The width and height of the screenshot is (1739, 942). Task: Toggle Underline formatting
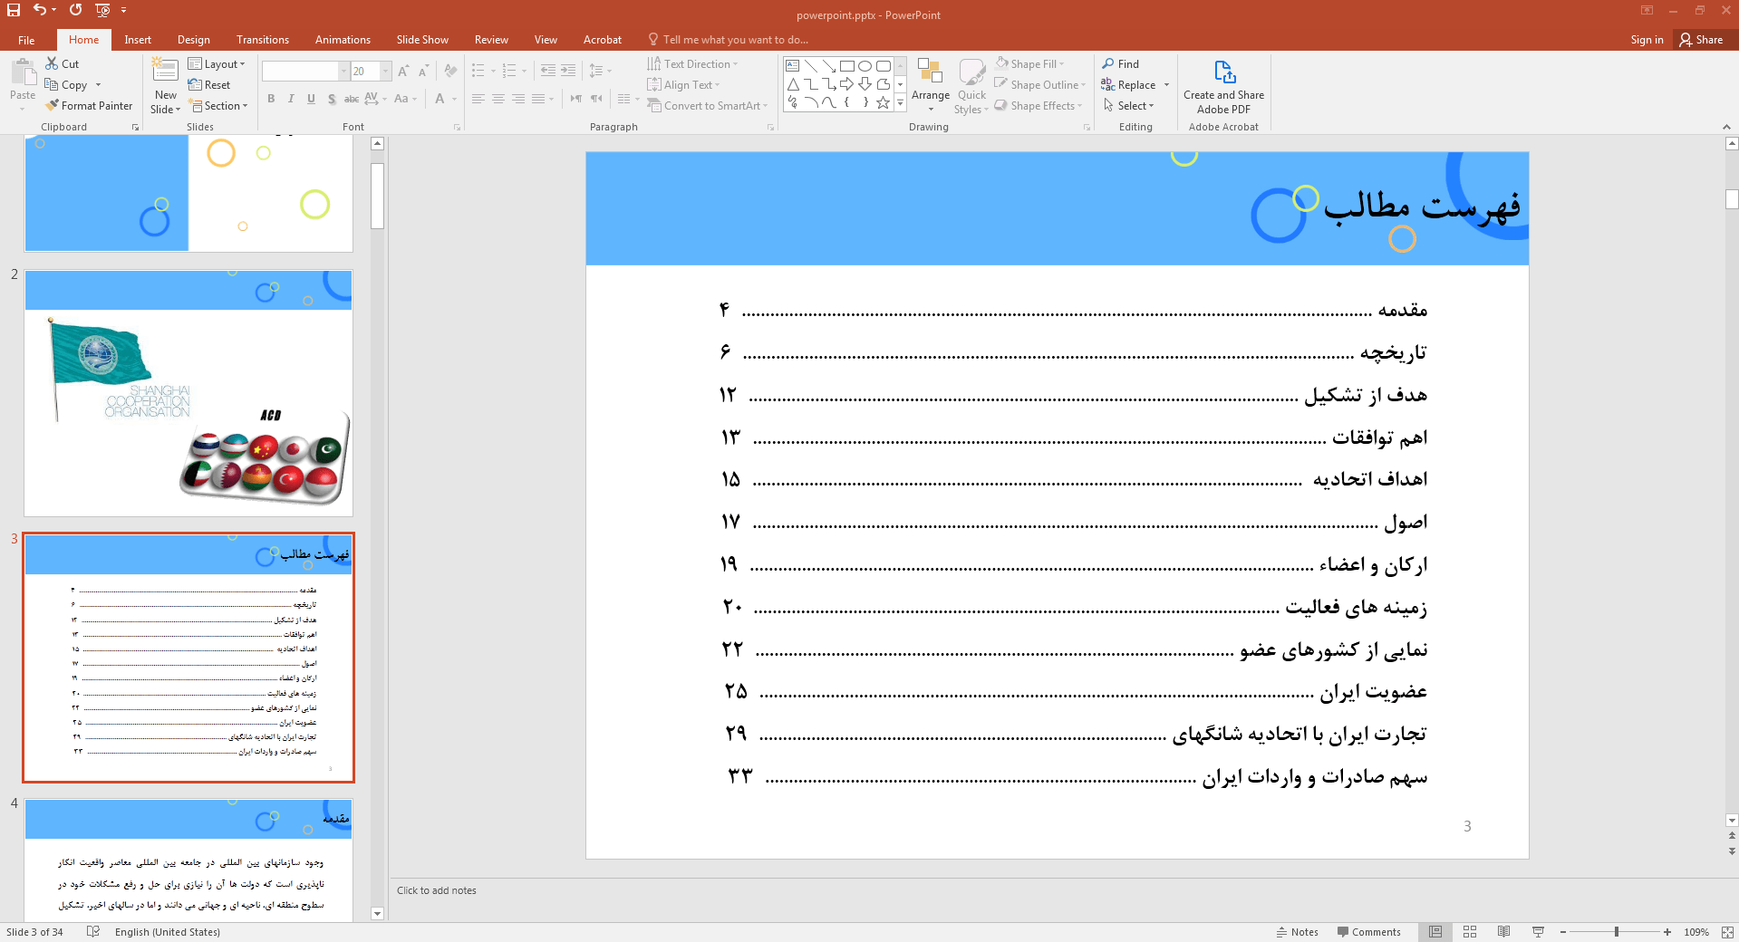(x=311, y=98)
